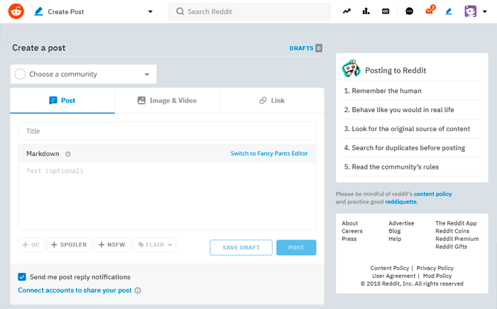
Task: Click the blue pencil create post icon
Action: tap(449, 11)
